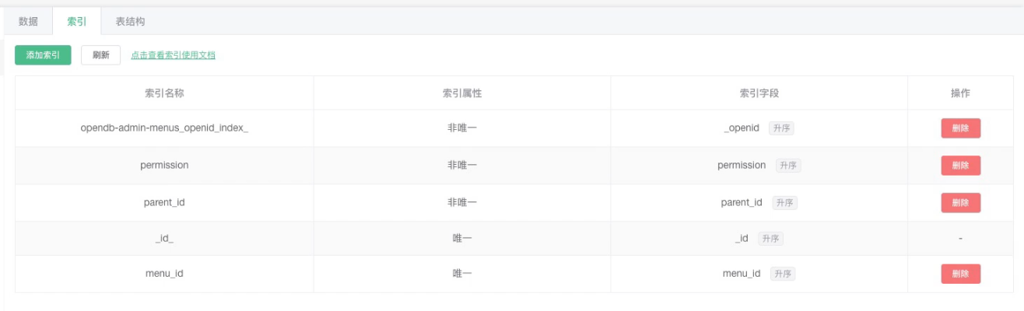The height and width of the screenshot is (311, 1024).
Task: Open the 点击查看索引使用文档 link
Action: click(173, 55)
